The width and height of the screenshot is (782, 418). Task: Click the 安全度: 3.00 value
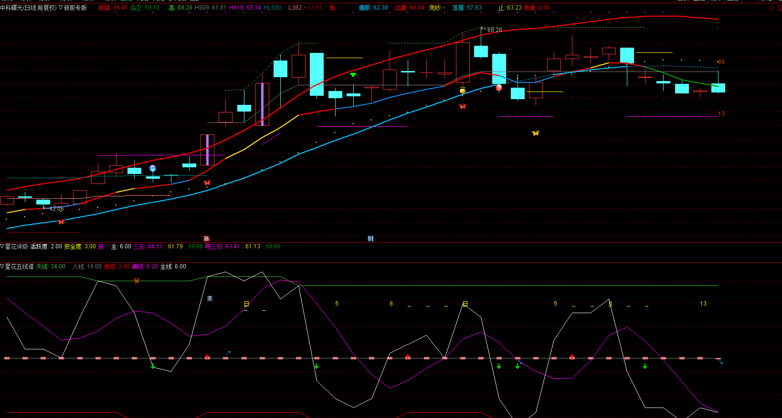pos(80,246)
